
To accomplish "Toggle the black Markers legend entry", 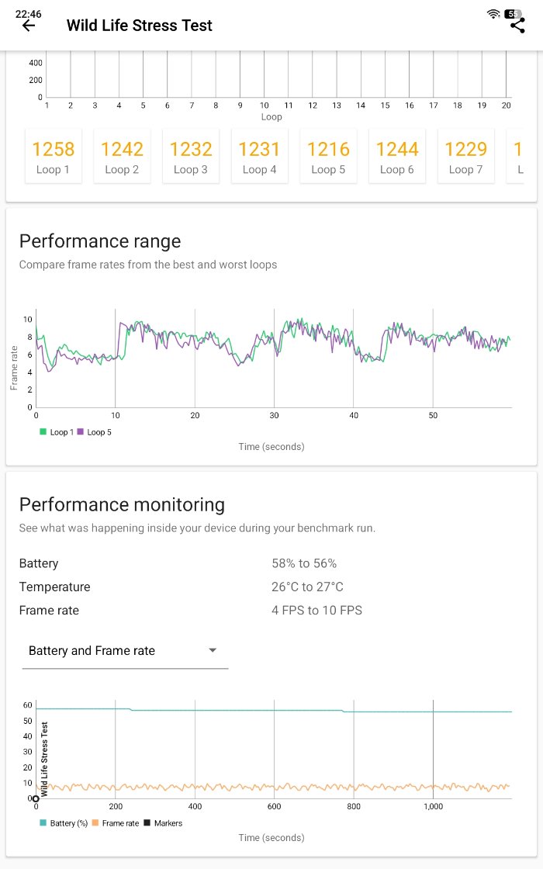I will [x=164, y=822].
